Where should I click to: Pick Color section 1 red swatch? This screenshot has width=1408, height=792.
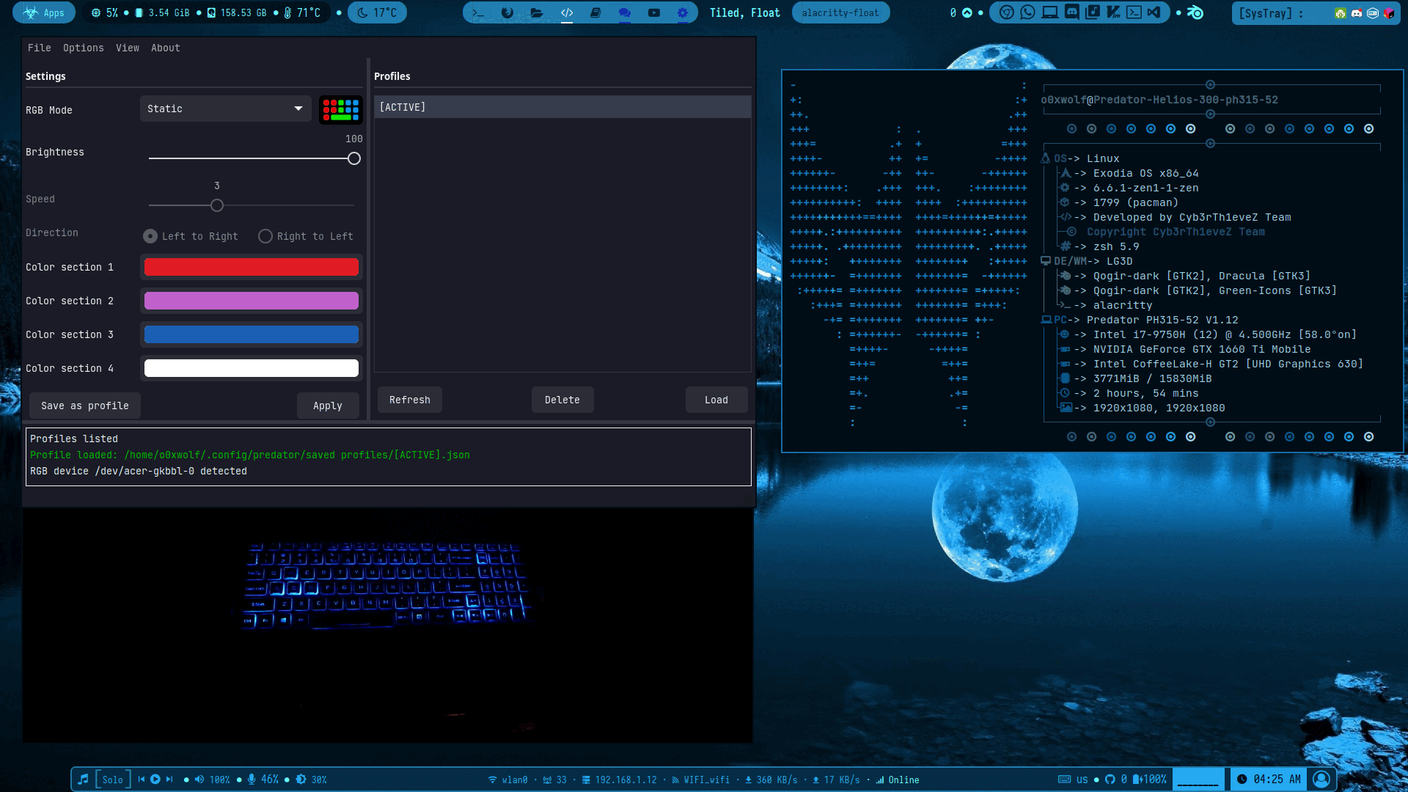(251, 267)
